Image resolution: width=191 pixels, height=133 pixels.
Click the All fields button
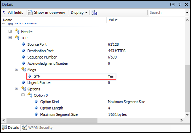(13, 13)
